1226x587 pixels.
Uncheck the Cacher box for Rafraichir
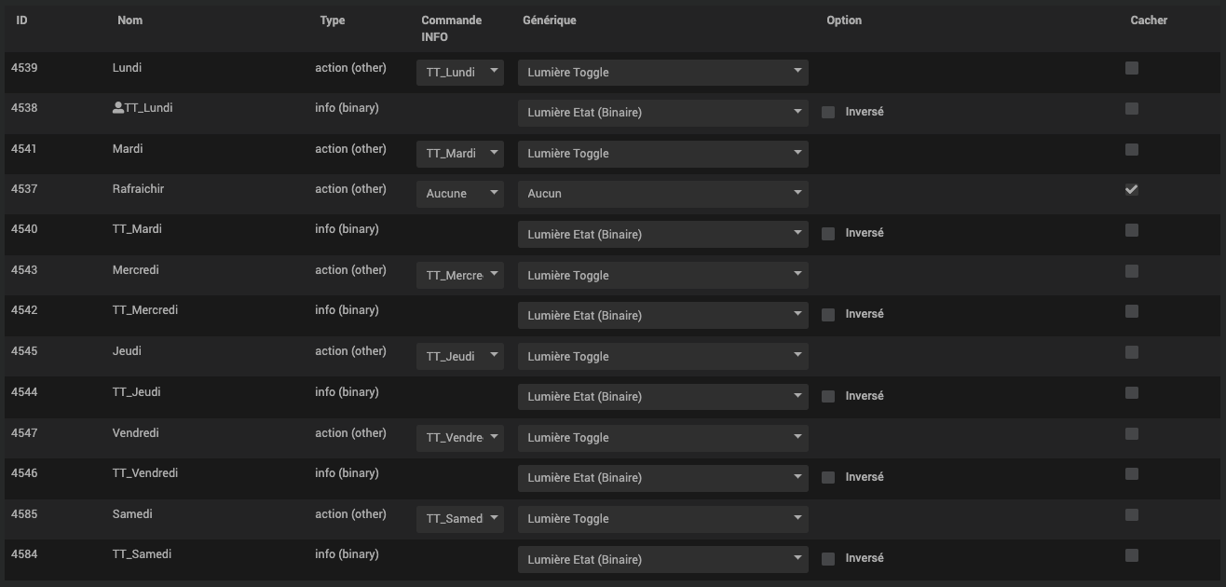[1131, 189]
